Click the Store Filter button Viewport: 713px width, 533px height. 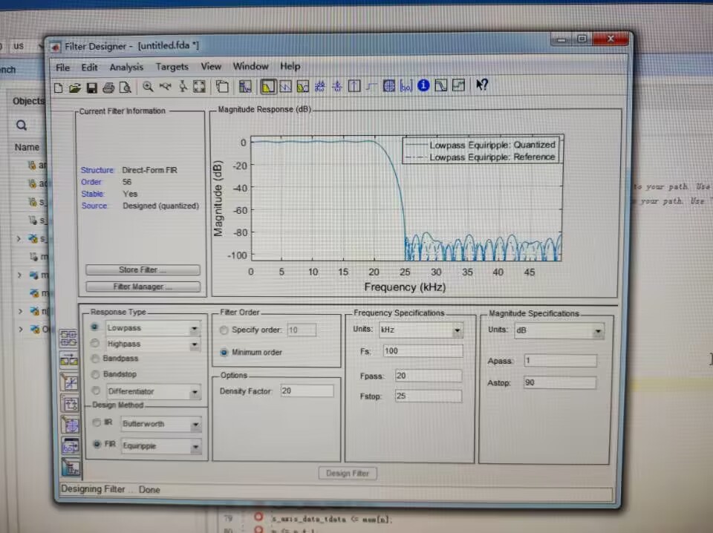pyautogui.click(x=143, y=269)
